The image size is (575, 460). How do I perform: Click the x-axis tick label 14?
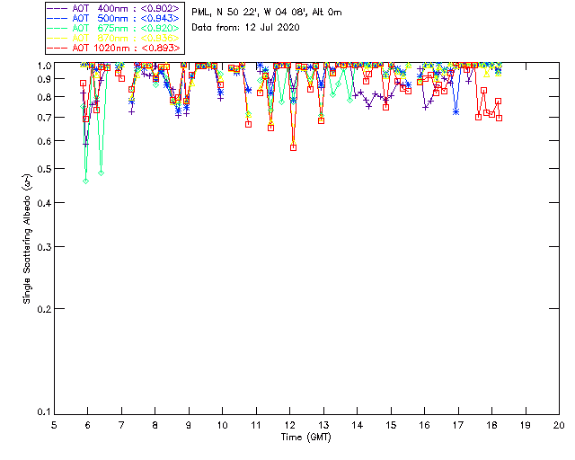(358, 425)
